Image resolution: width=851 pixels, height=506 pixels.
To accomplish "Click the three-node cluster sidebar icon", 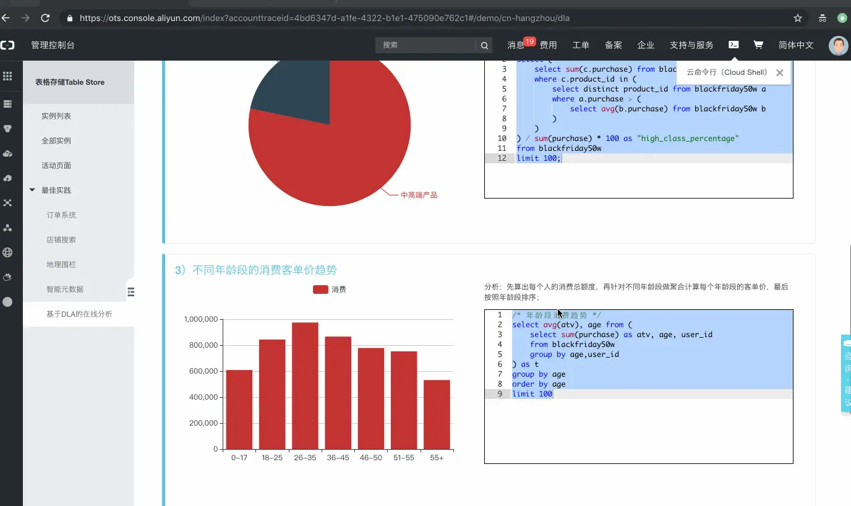I will pos(7,228).
